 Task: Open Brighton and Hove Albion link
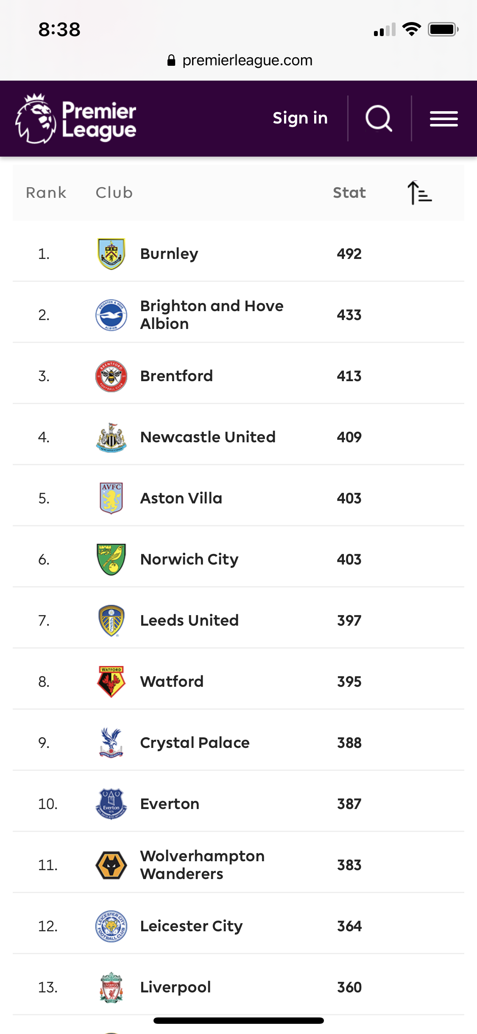pos(211,315)
